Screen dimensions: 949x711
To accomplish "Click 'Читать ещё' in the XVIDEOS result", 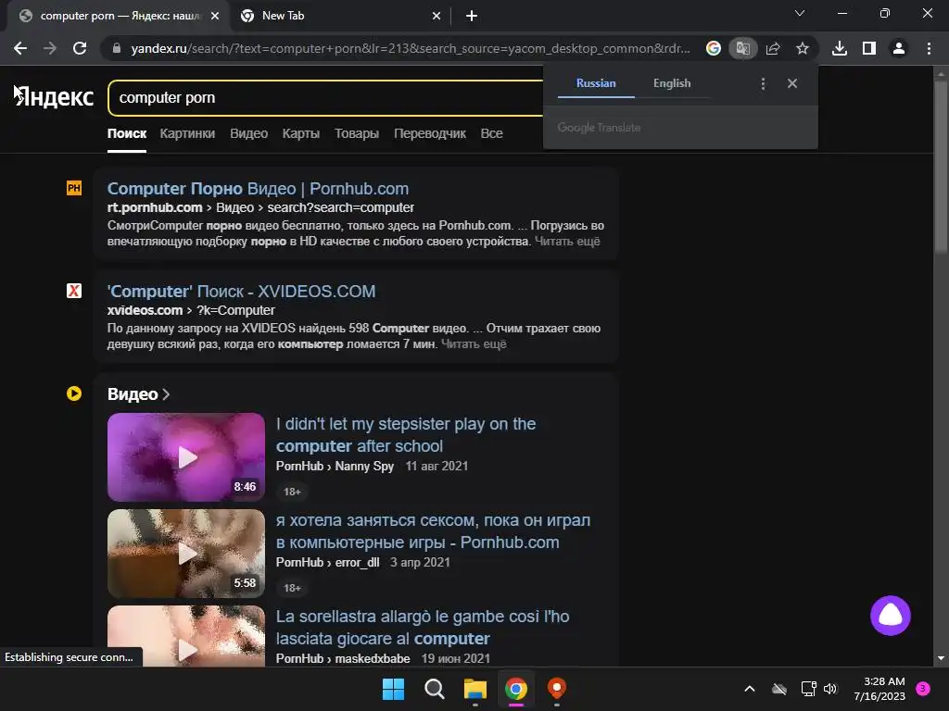I will coord(474,344).
